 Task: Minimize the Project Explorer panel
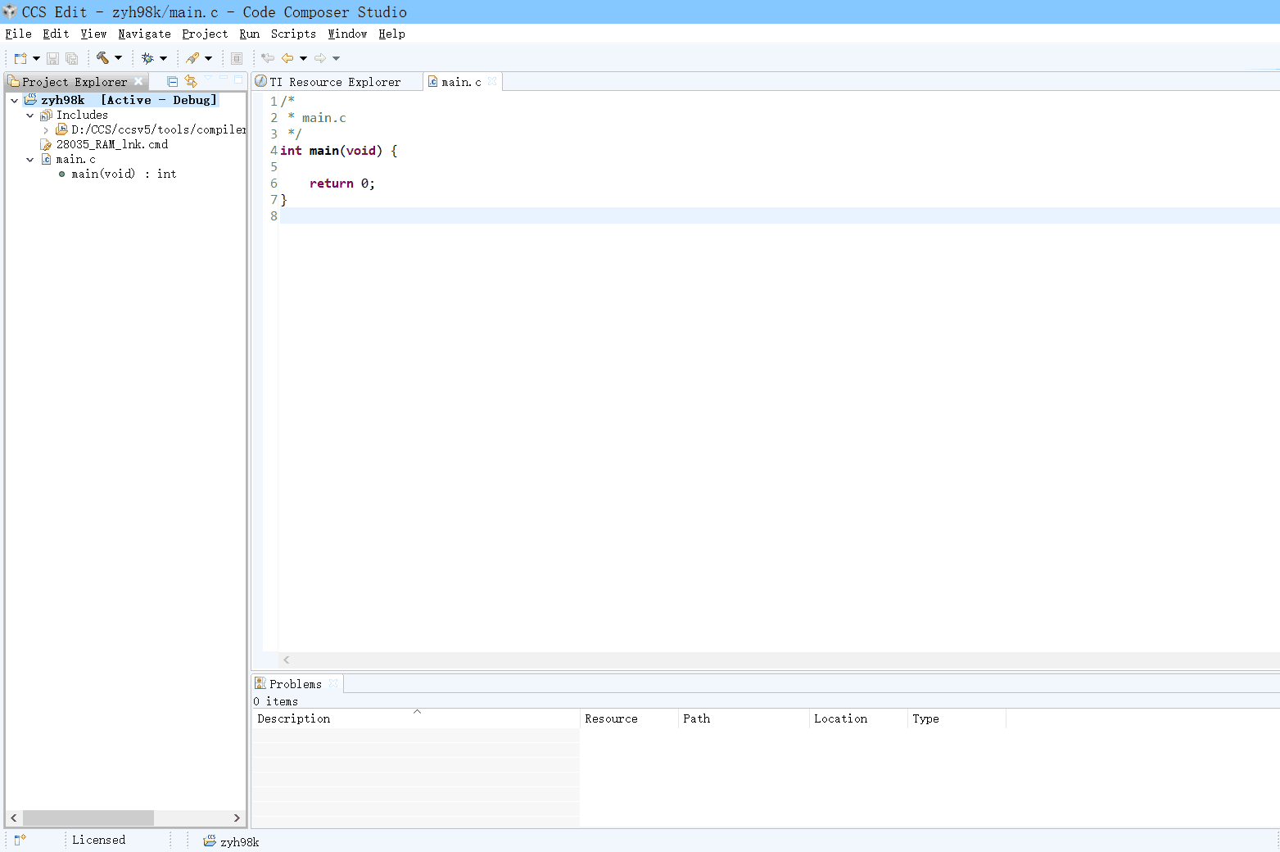(x=224, y=79)
